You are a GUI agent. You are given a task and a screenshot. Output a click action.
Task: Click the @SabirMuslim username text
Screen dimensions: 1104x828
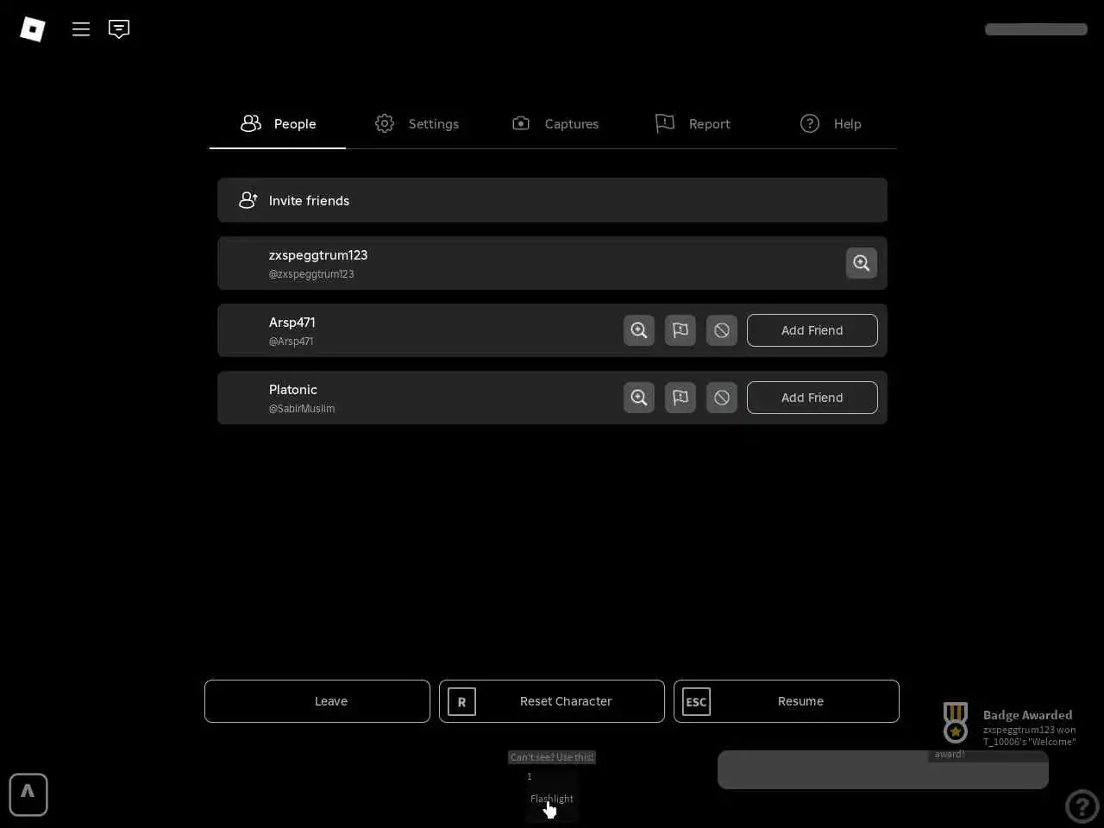click(x=302, y=409)
